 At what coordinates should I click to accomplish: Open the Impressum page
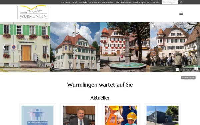[95, 2]
